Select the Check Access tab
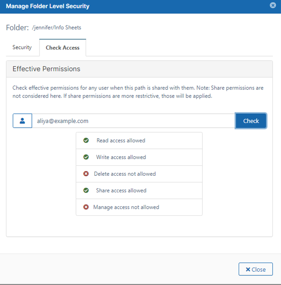This screenshot has height=285, width=281. [62, 48]
